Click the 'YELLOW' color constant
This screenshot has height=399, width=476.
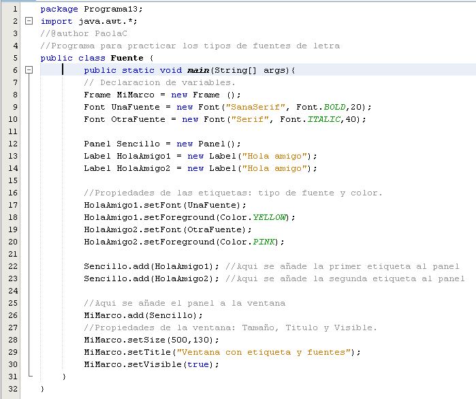pyautogui.click(x=269, y=218)
